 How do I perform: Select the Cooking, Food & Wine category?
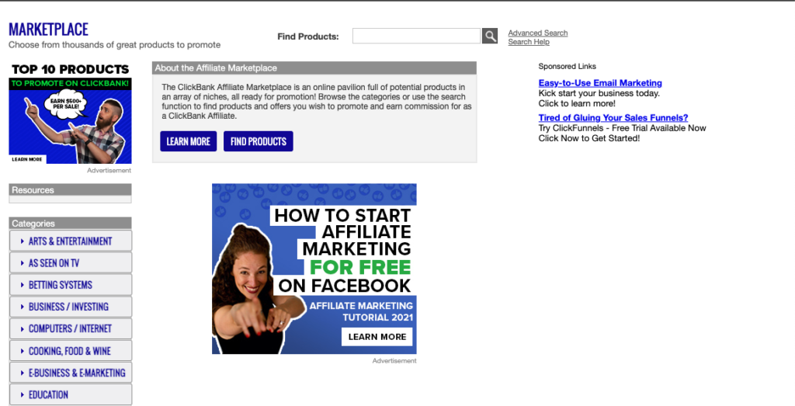[71, 351]
